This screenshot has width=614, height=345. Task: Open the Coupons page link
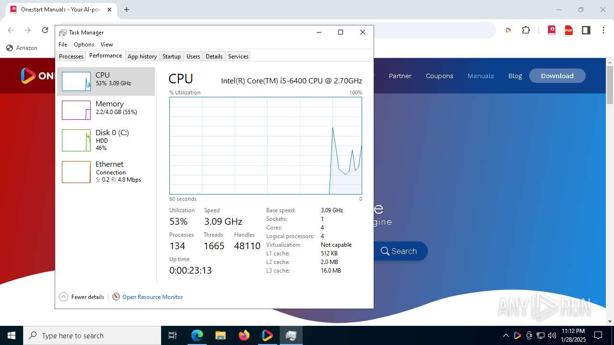(x=439, y=76)
